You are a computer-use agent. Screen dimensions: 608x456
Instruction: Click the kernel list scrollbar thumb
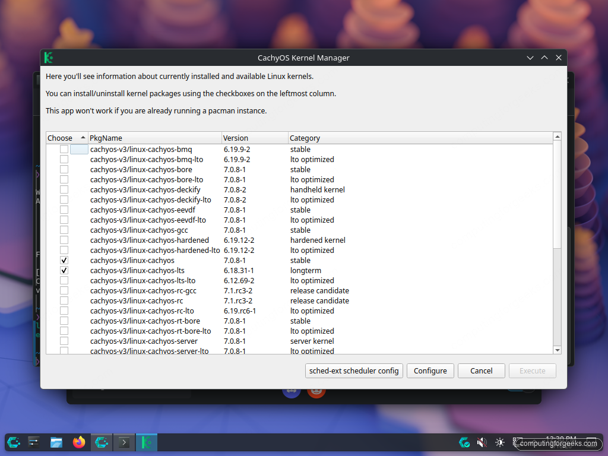pyautogui.click(x=557, y=195)
